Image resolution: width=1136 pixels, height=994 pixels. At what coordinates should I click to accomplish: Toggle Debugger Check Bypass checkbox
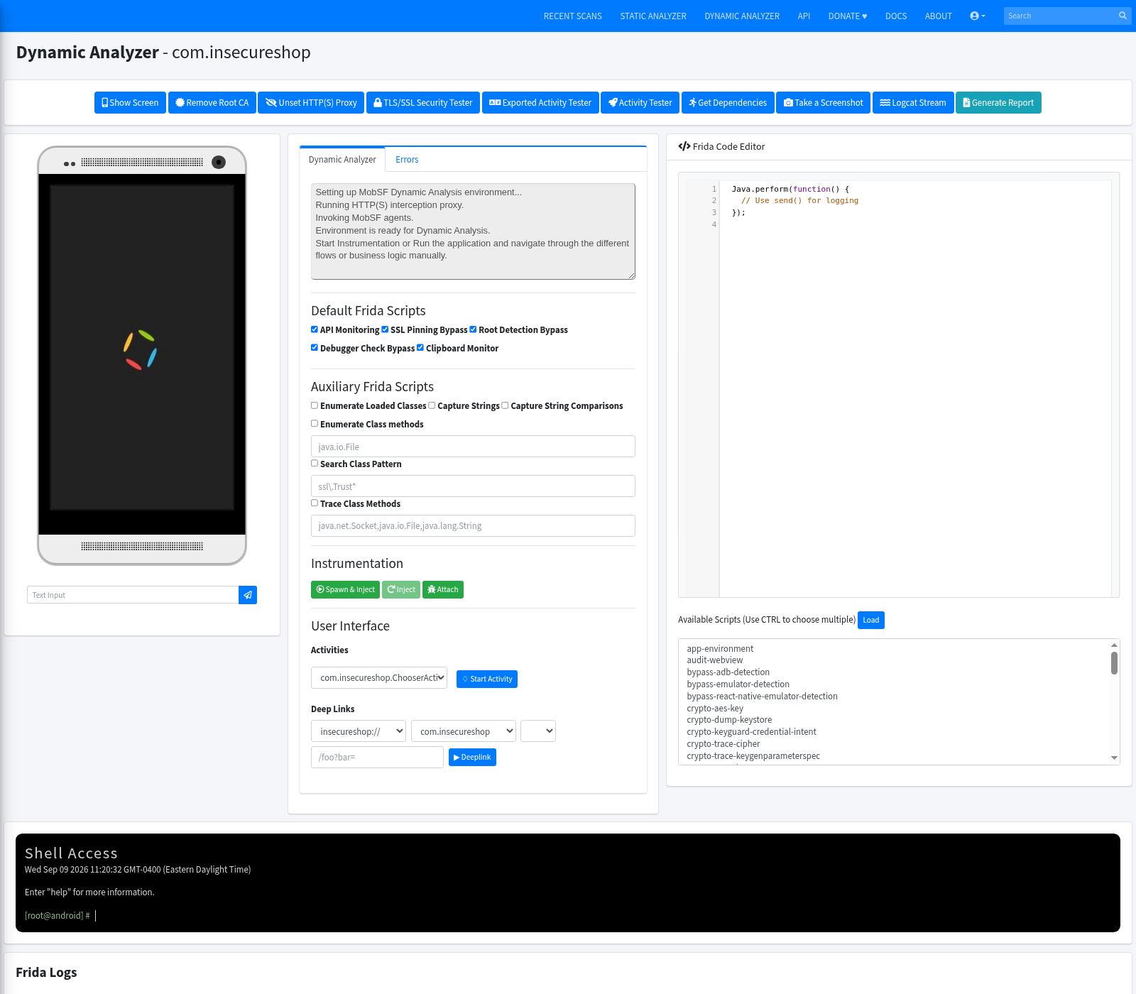pos(315,348)
